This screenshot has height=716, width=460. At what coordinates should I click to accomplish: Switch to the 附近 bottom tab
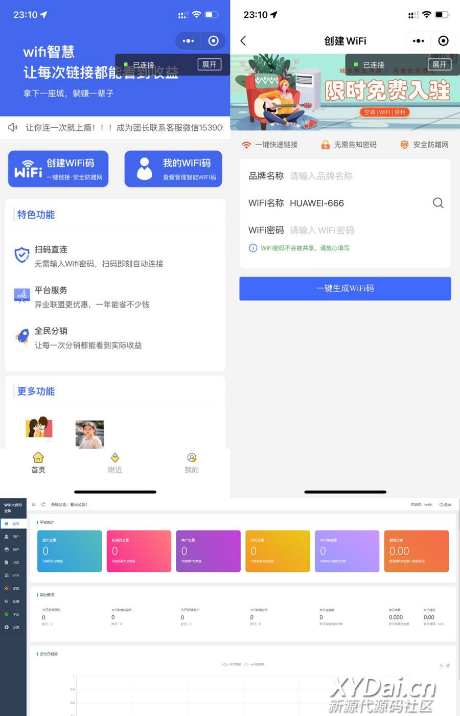(x=115, y=463)
